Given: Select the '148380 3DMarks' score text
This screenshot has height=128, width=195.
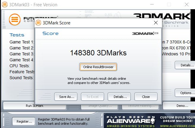Looking at the screenshot, I should click(x=98, y=53).
